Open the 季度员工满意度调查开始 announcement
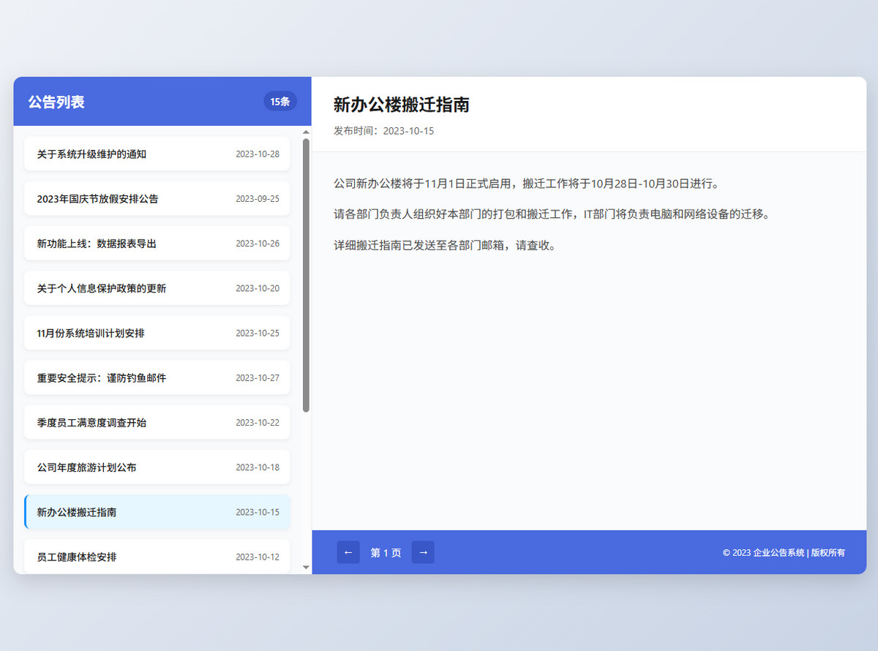The width and height of the screenshot is (878, 651). tap(157, 422)
